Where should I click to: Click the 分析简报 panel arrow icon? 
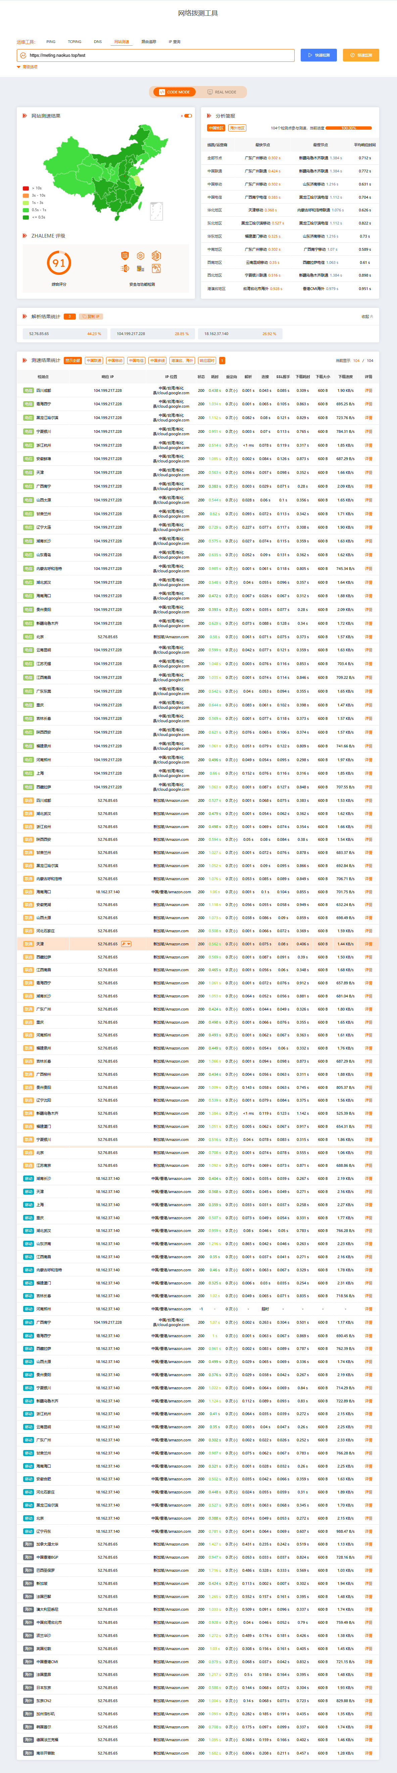coord(209,116)
